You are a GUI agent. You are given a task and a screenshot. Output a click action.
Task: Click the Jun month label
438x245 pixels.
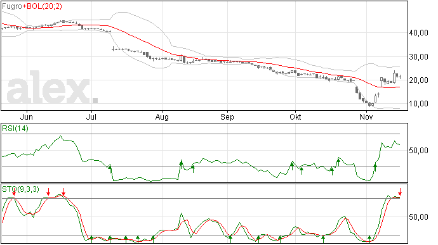[x=27, y=117]
